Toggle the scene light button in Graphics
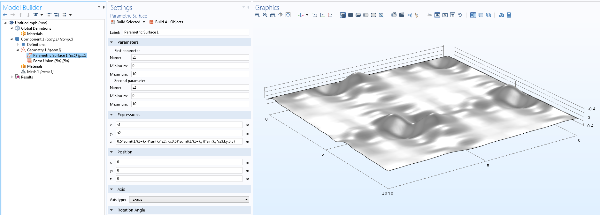The width and height of the screenshot is (600, 215). [x=473, y=15]
